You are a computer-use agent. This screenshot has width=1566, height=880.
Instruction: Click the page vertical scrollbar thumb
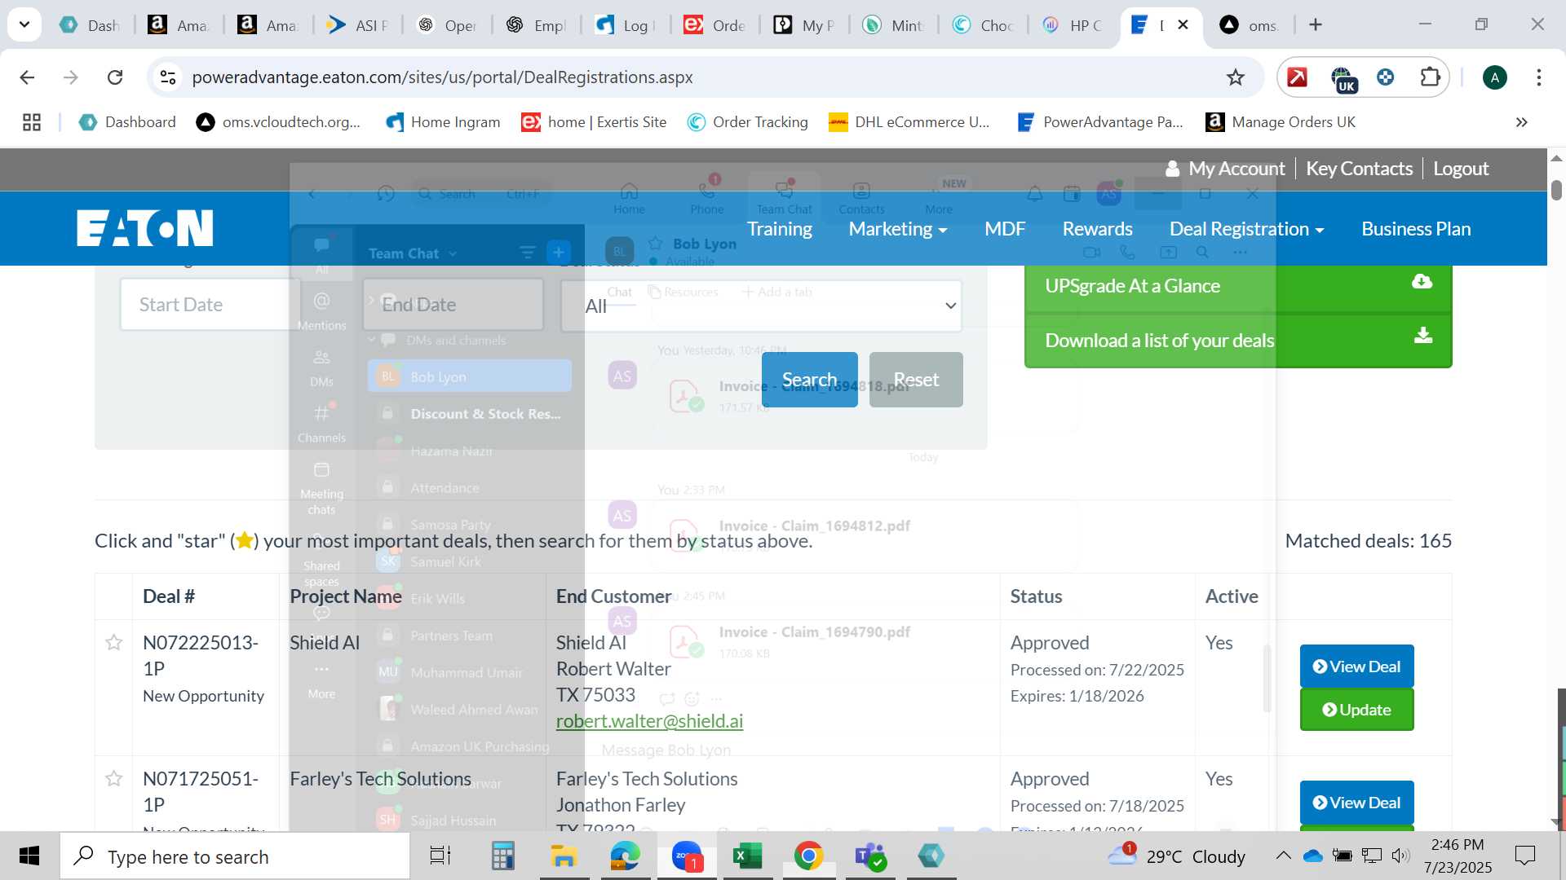pos(1556,190)
